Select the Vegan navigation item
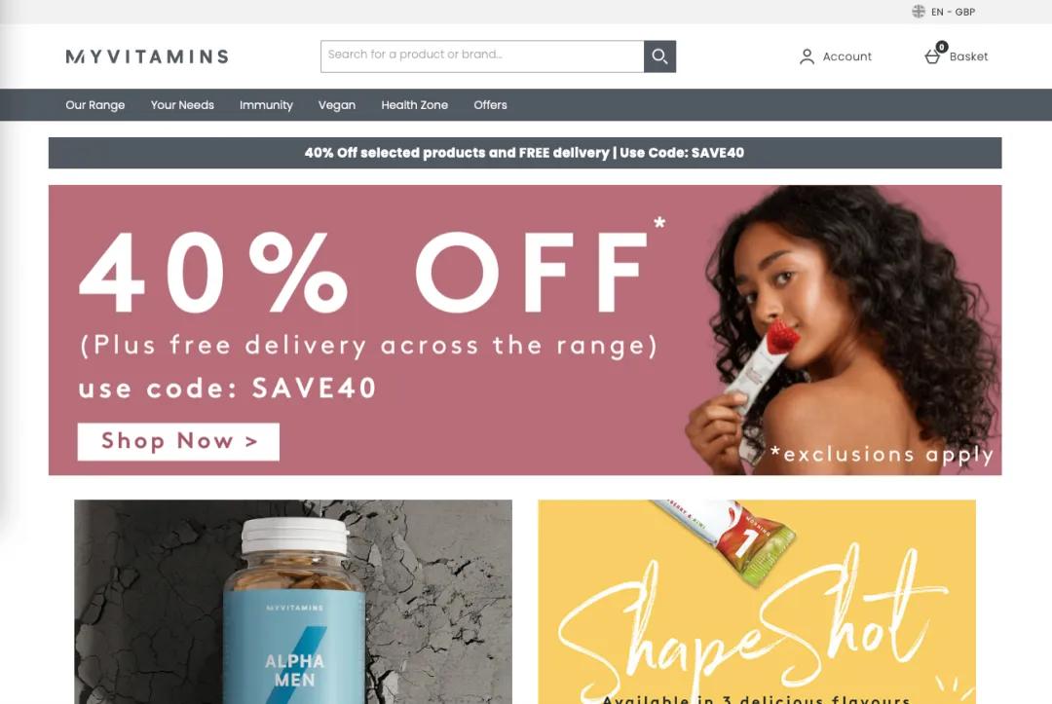The height and width of the screenshot is (704, 1052). (337, 105)
